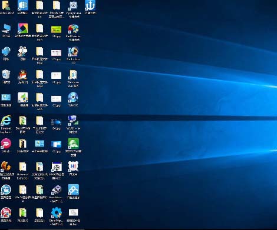Launch the pink lips app icon
Image resolution: width=277 pixels, height=230 pixels.
pyautogui.click(x=6, y=144)
